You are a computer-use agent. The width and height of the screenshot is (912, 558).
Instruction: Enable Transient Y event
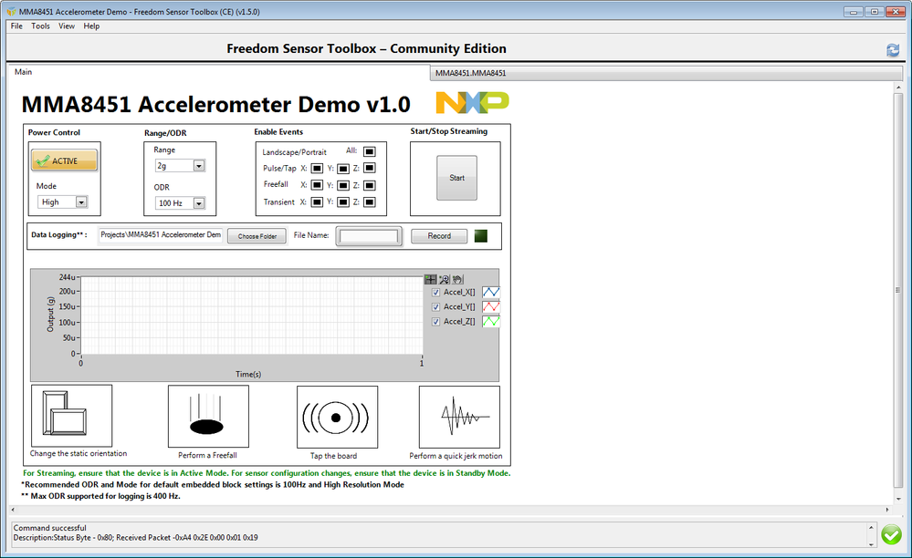[x=343, y=202]
